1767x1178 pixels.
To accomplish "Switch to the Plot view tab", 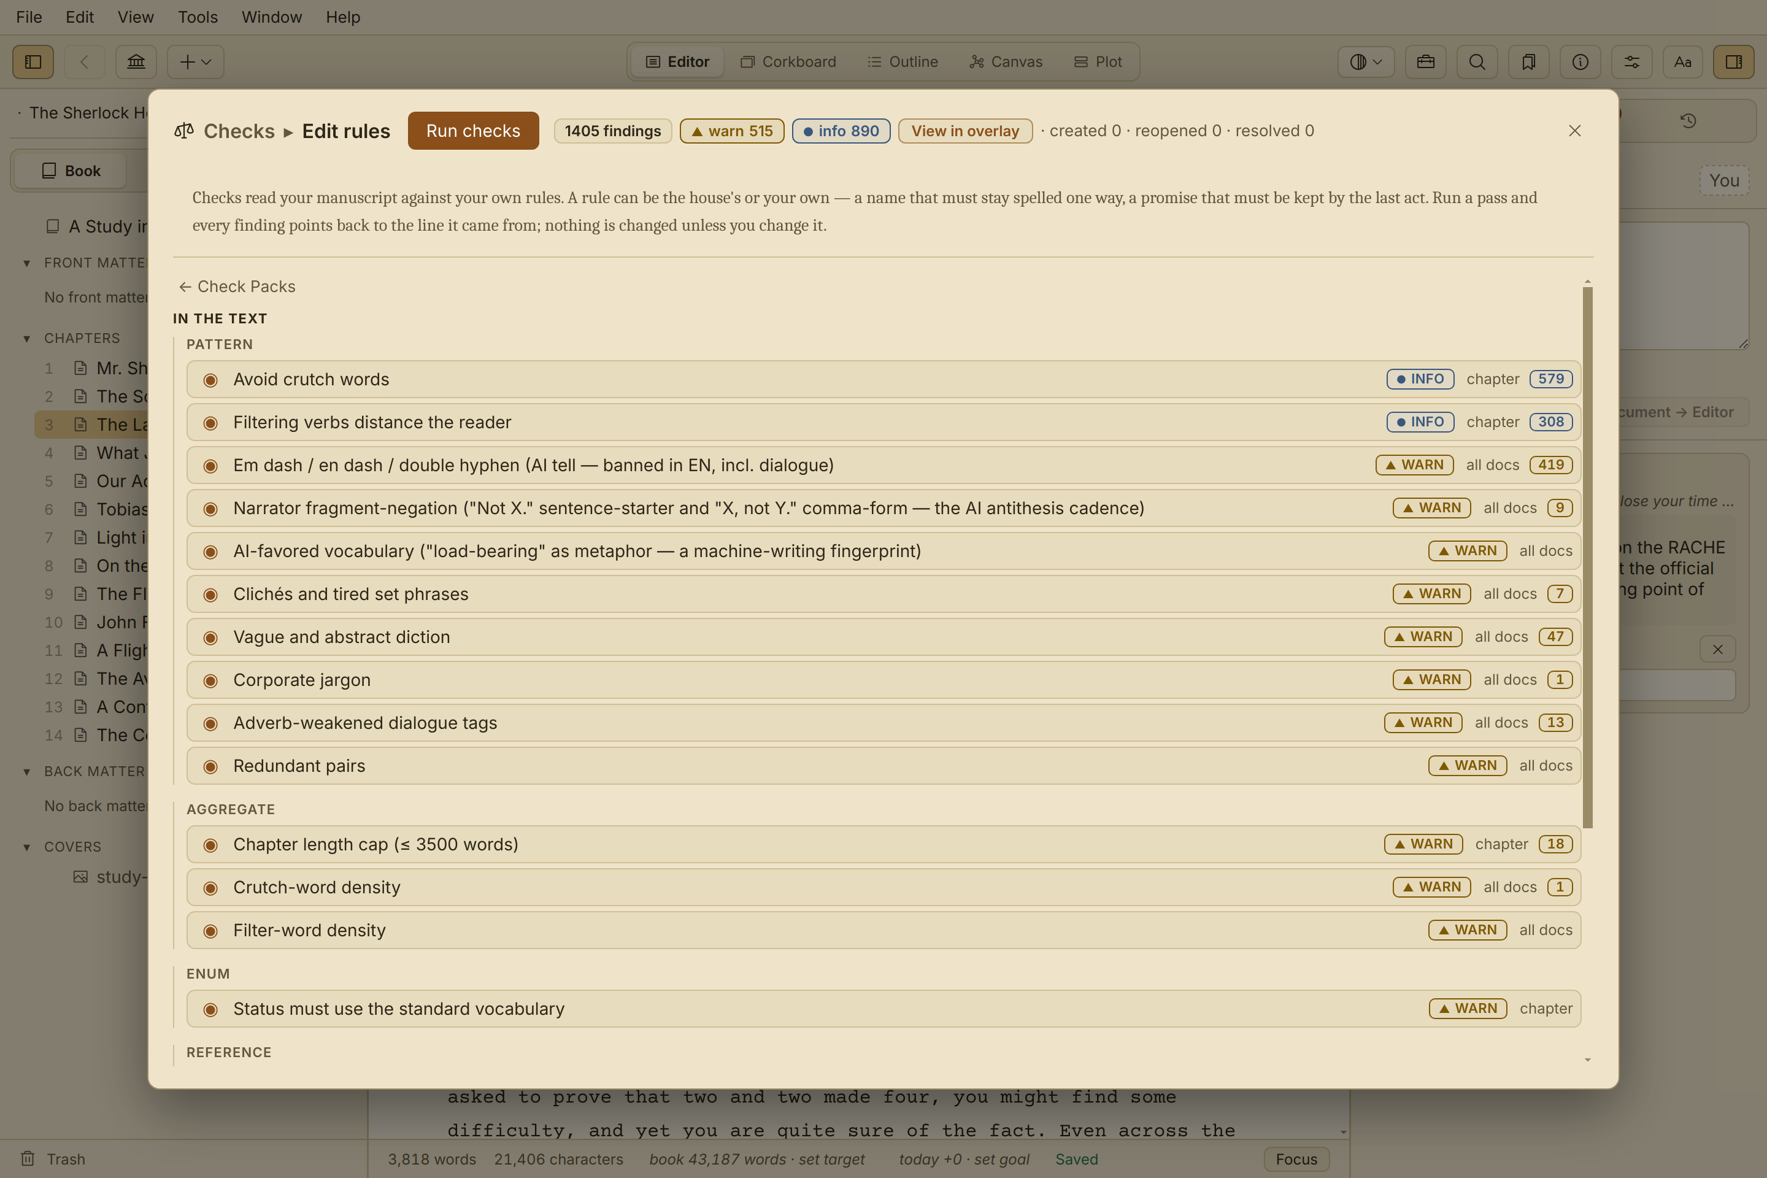I will point(1098,61).
